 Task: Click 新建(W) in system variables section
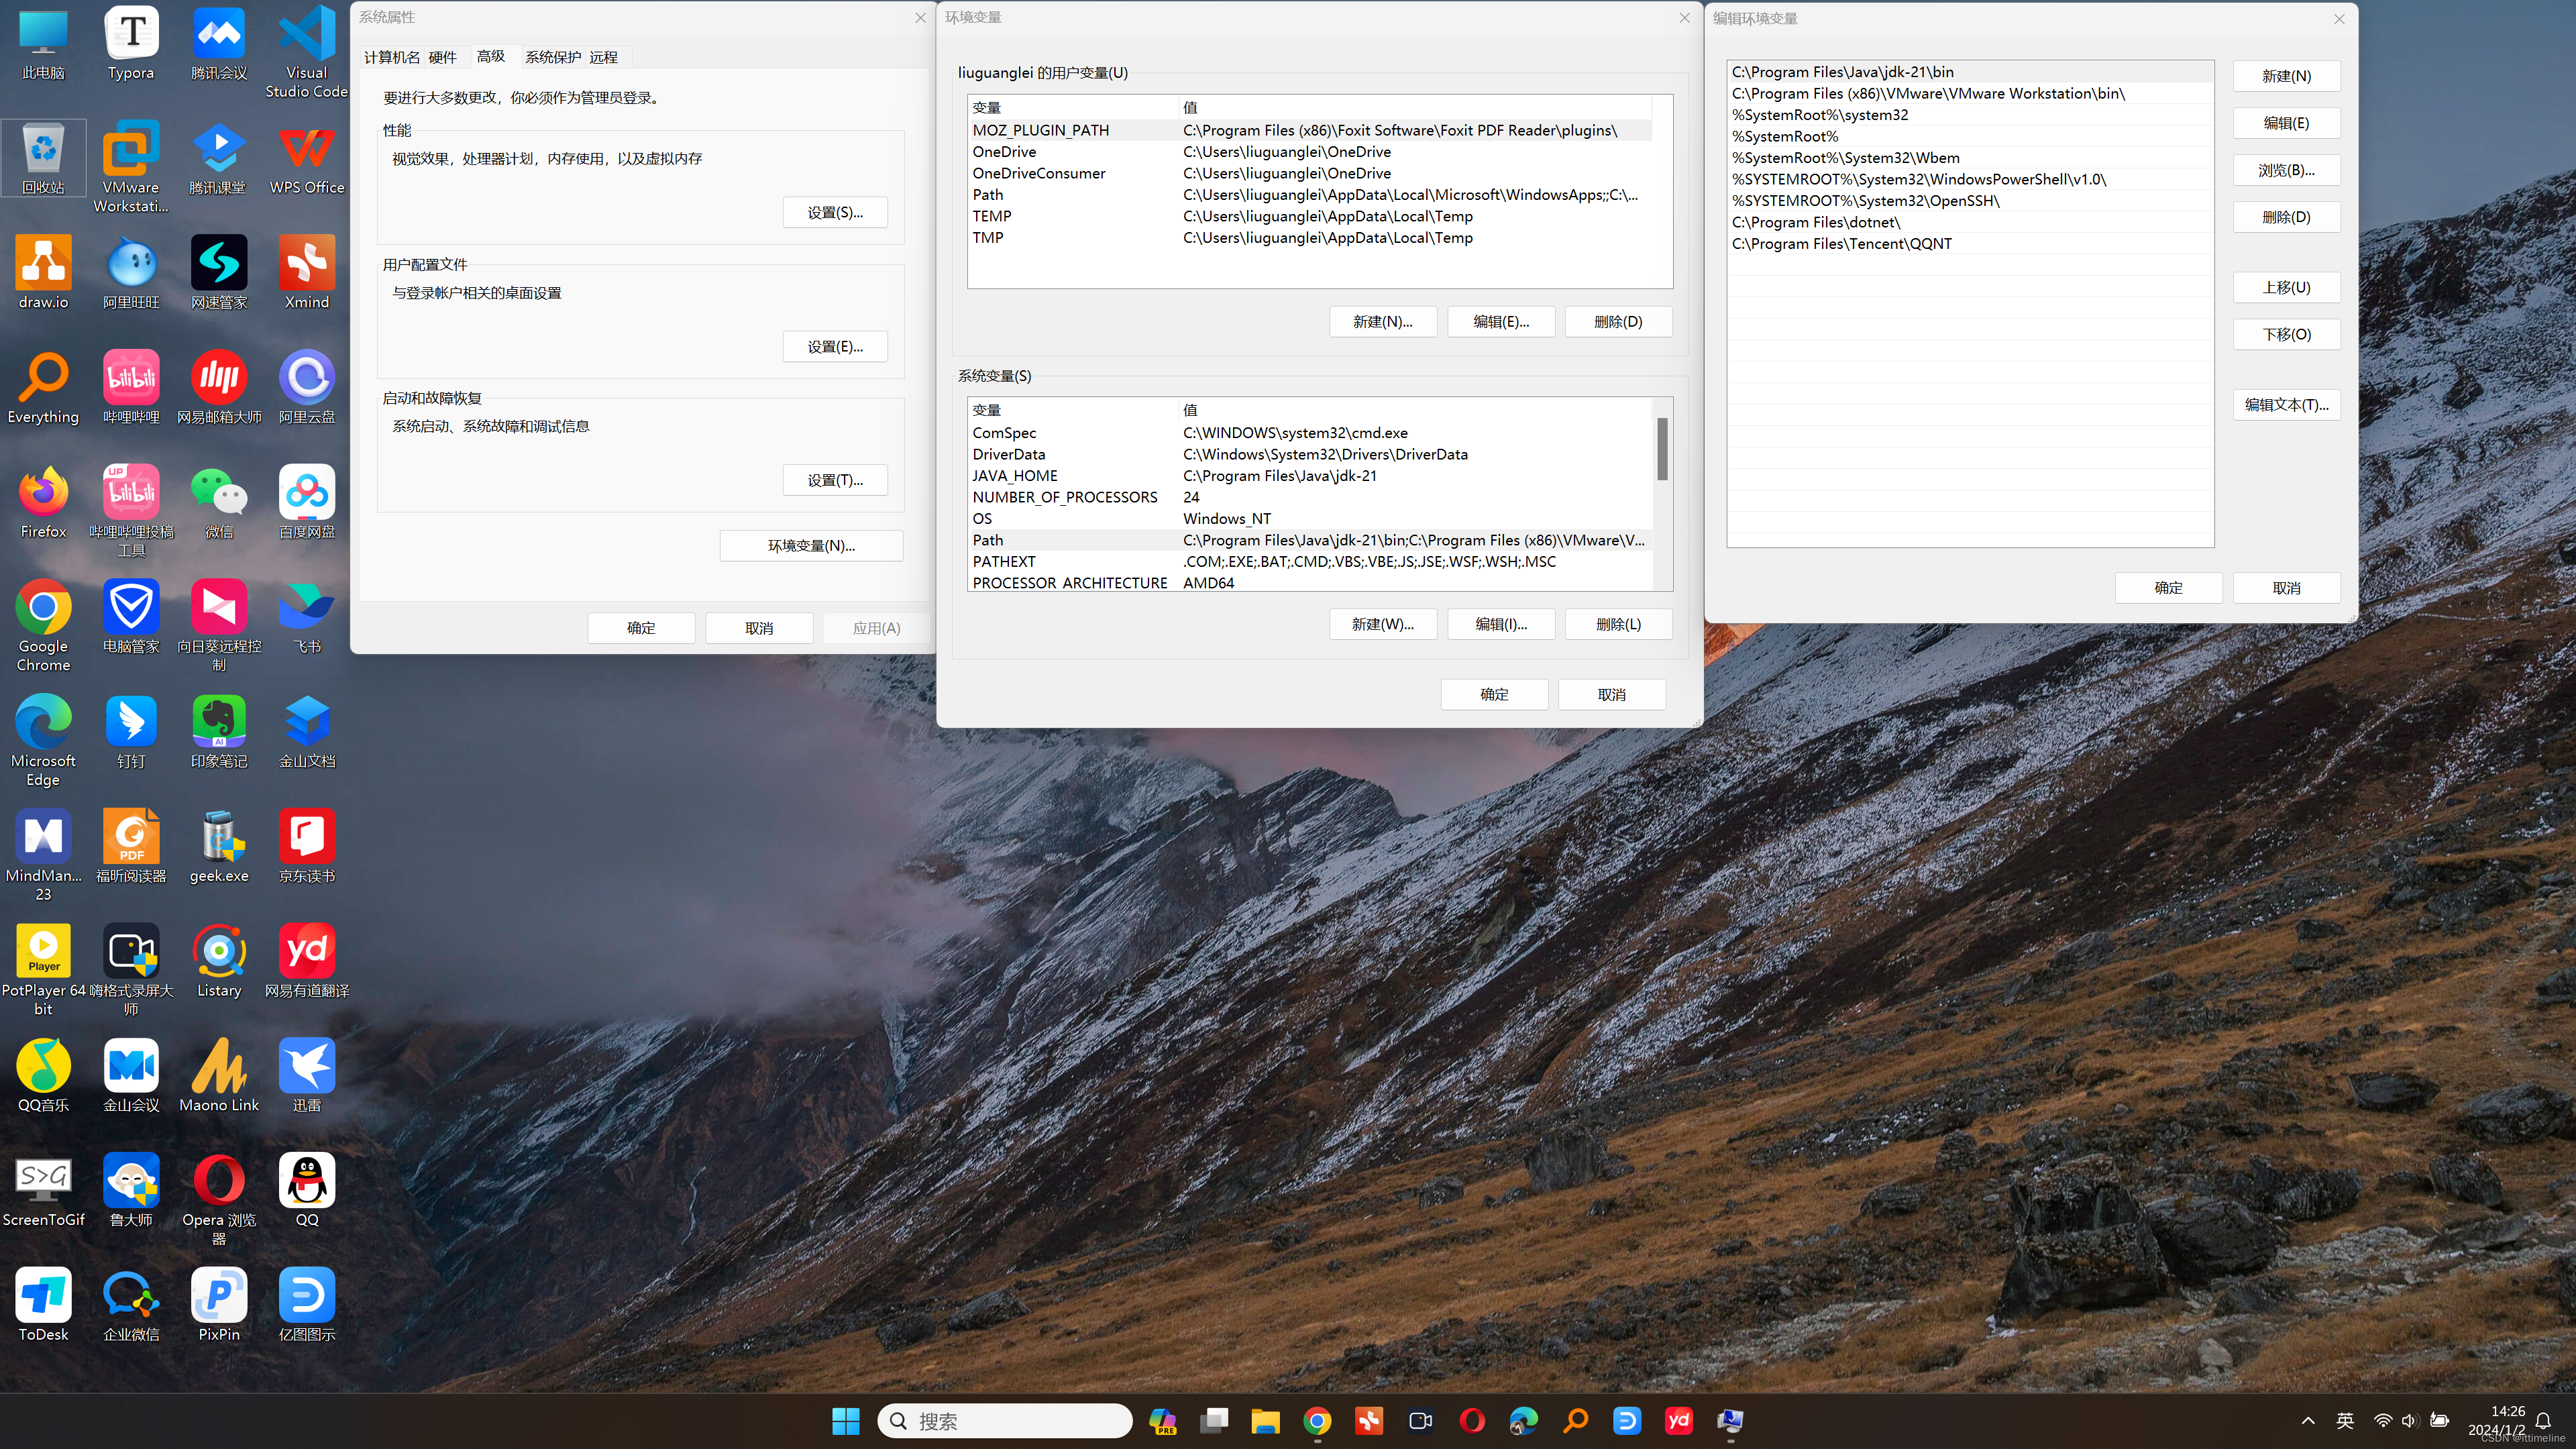pos(1382,623)
